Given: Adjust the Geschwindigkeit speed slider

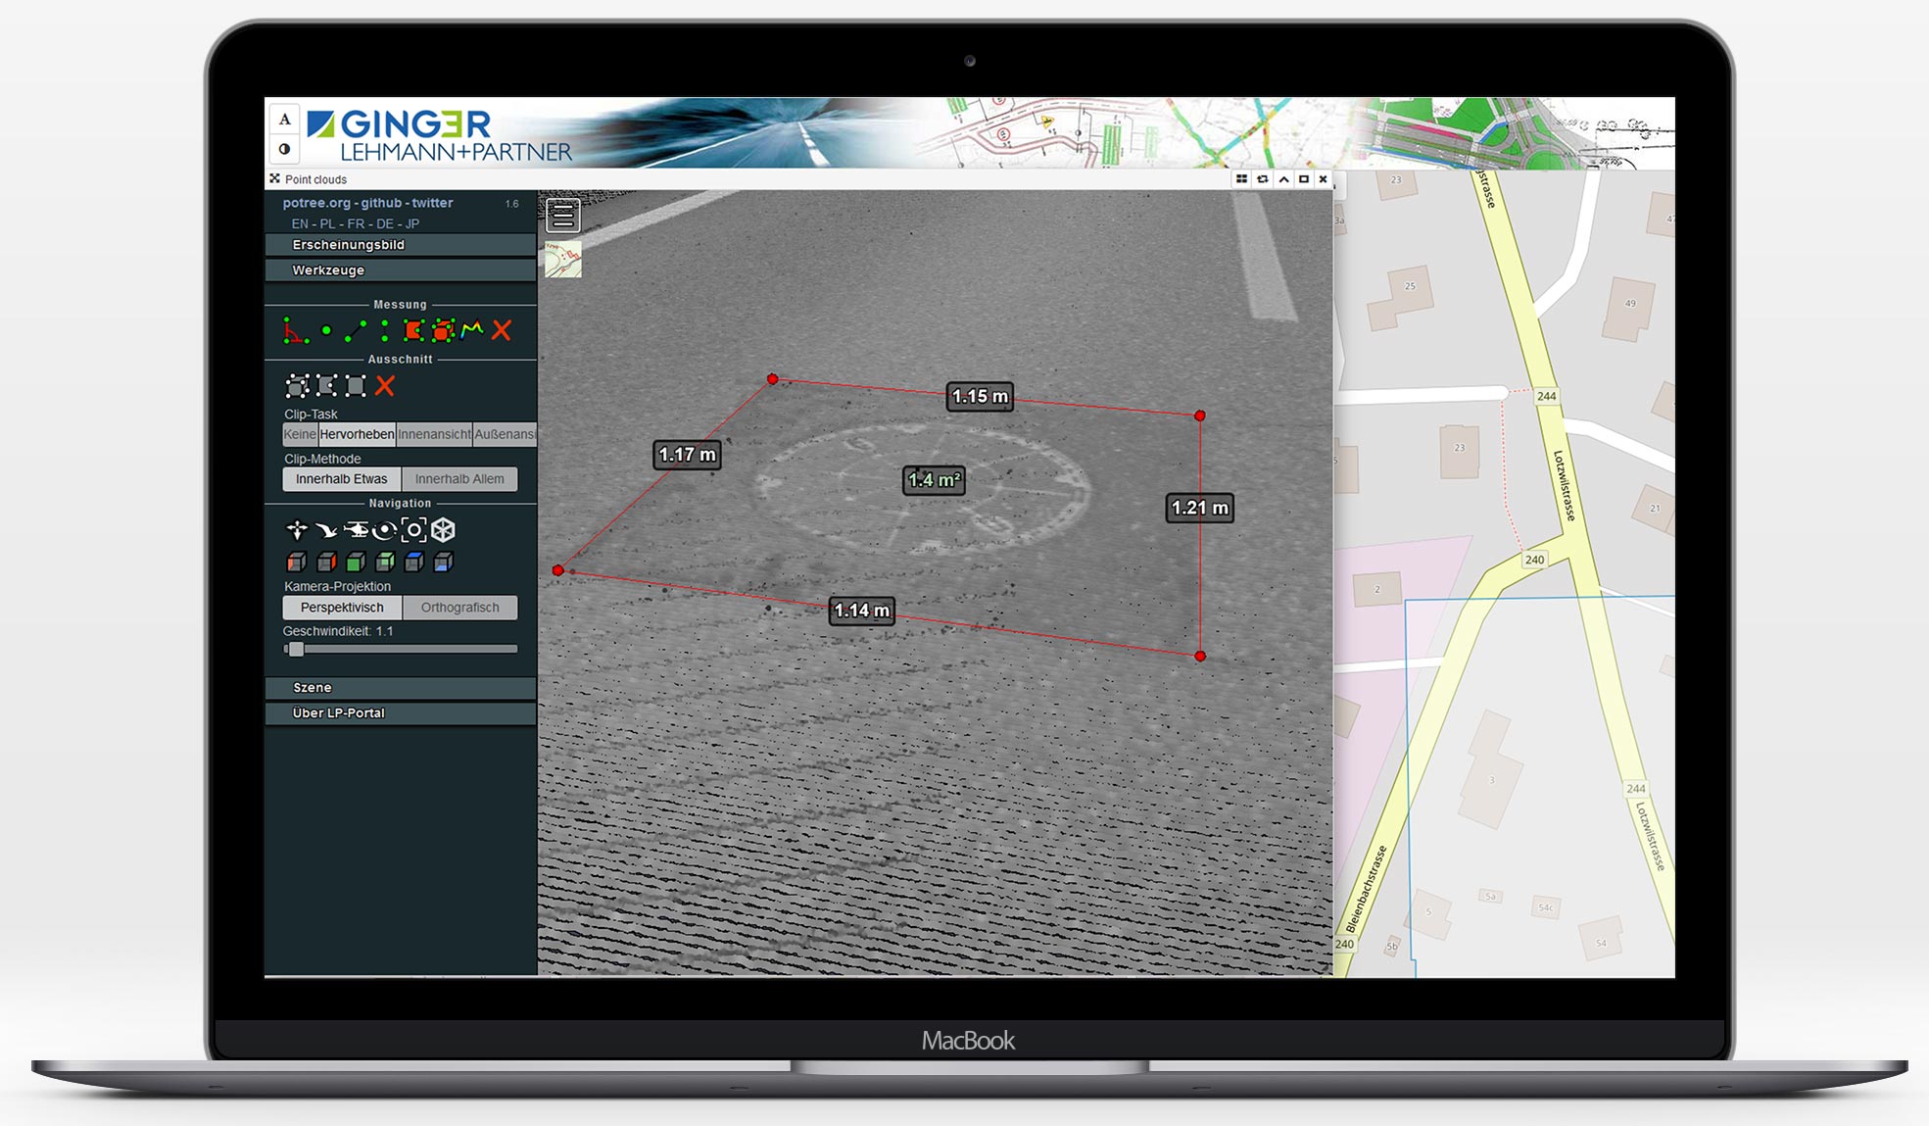Looking at the screenshot, I should (x=296, y=649).
